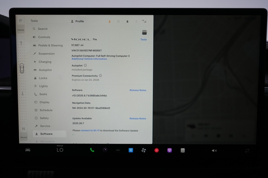This screenshot has width=268, height=178.
Task: Tap the car icon in bottom bar
Action: click(x=28, y=150)
